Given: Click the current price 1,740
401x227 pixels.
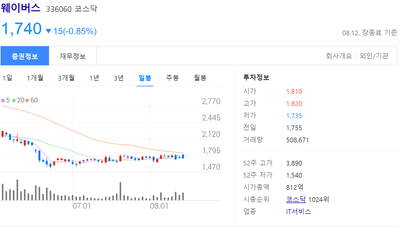Looking at the screenshot, I should point(21,29).
